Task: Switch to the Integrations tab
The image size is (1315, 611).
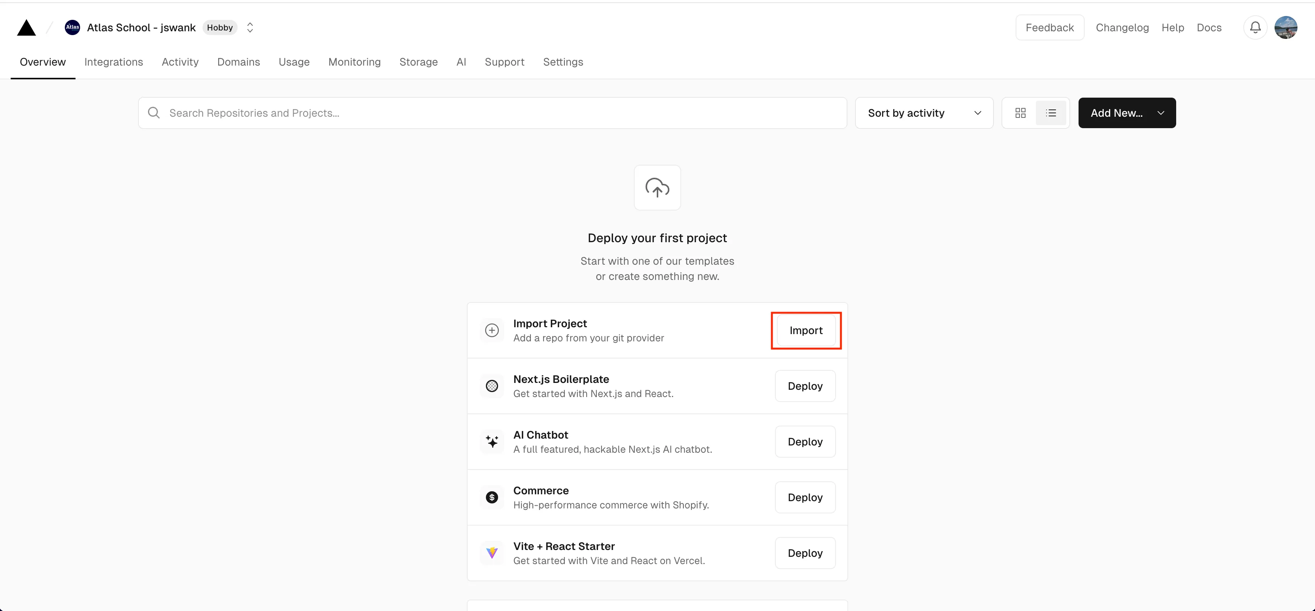Action: (x=113, y=62)
